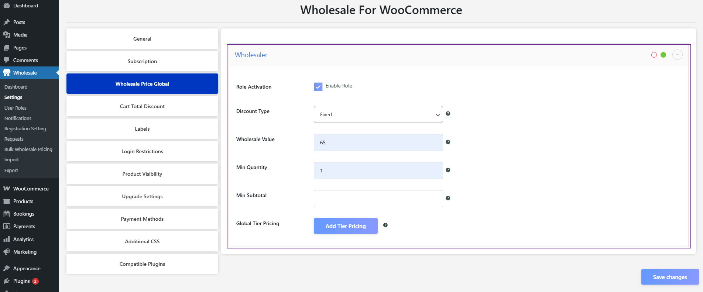Click the WooCommerce logo icon
Viewport: 703px width, 292px height.
click(7, 189)
